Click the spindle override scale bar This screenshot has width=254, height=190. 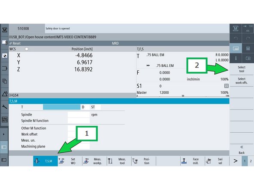click(x=183, y=96)
